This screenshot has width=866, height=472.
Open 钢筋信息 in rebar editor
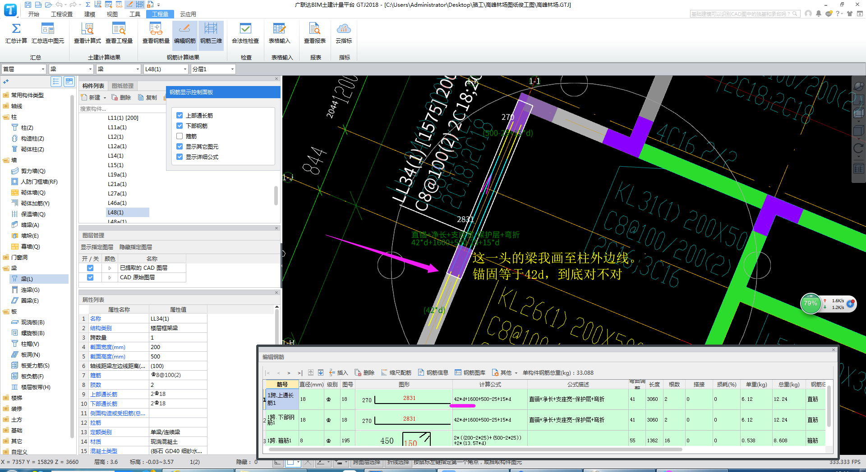coord(433,372)
